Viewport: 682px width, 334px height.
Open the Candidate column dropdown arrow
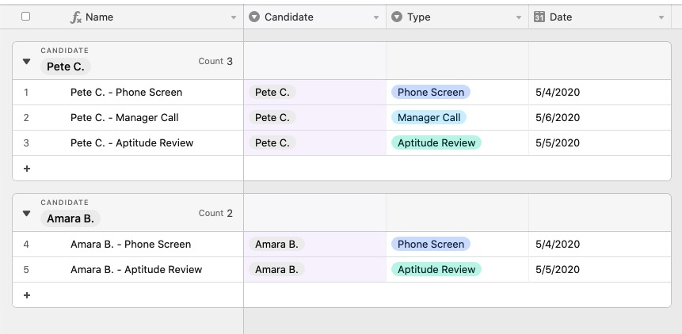[x=376, y=17]
